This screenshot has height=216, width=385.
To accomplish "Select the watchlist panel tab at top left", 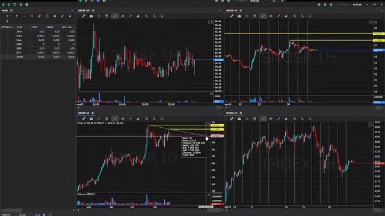I will tap(4, 11).
